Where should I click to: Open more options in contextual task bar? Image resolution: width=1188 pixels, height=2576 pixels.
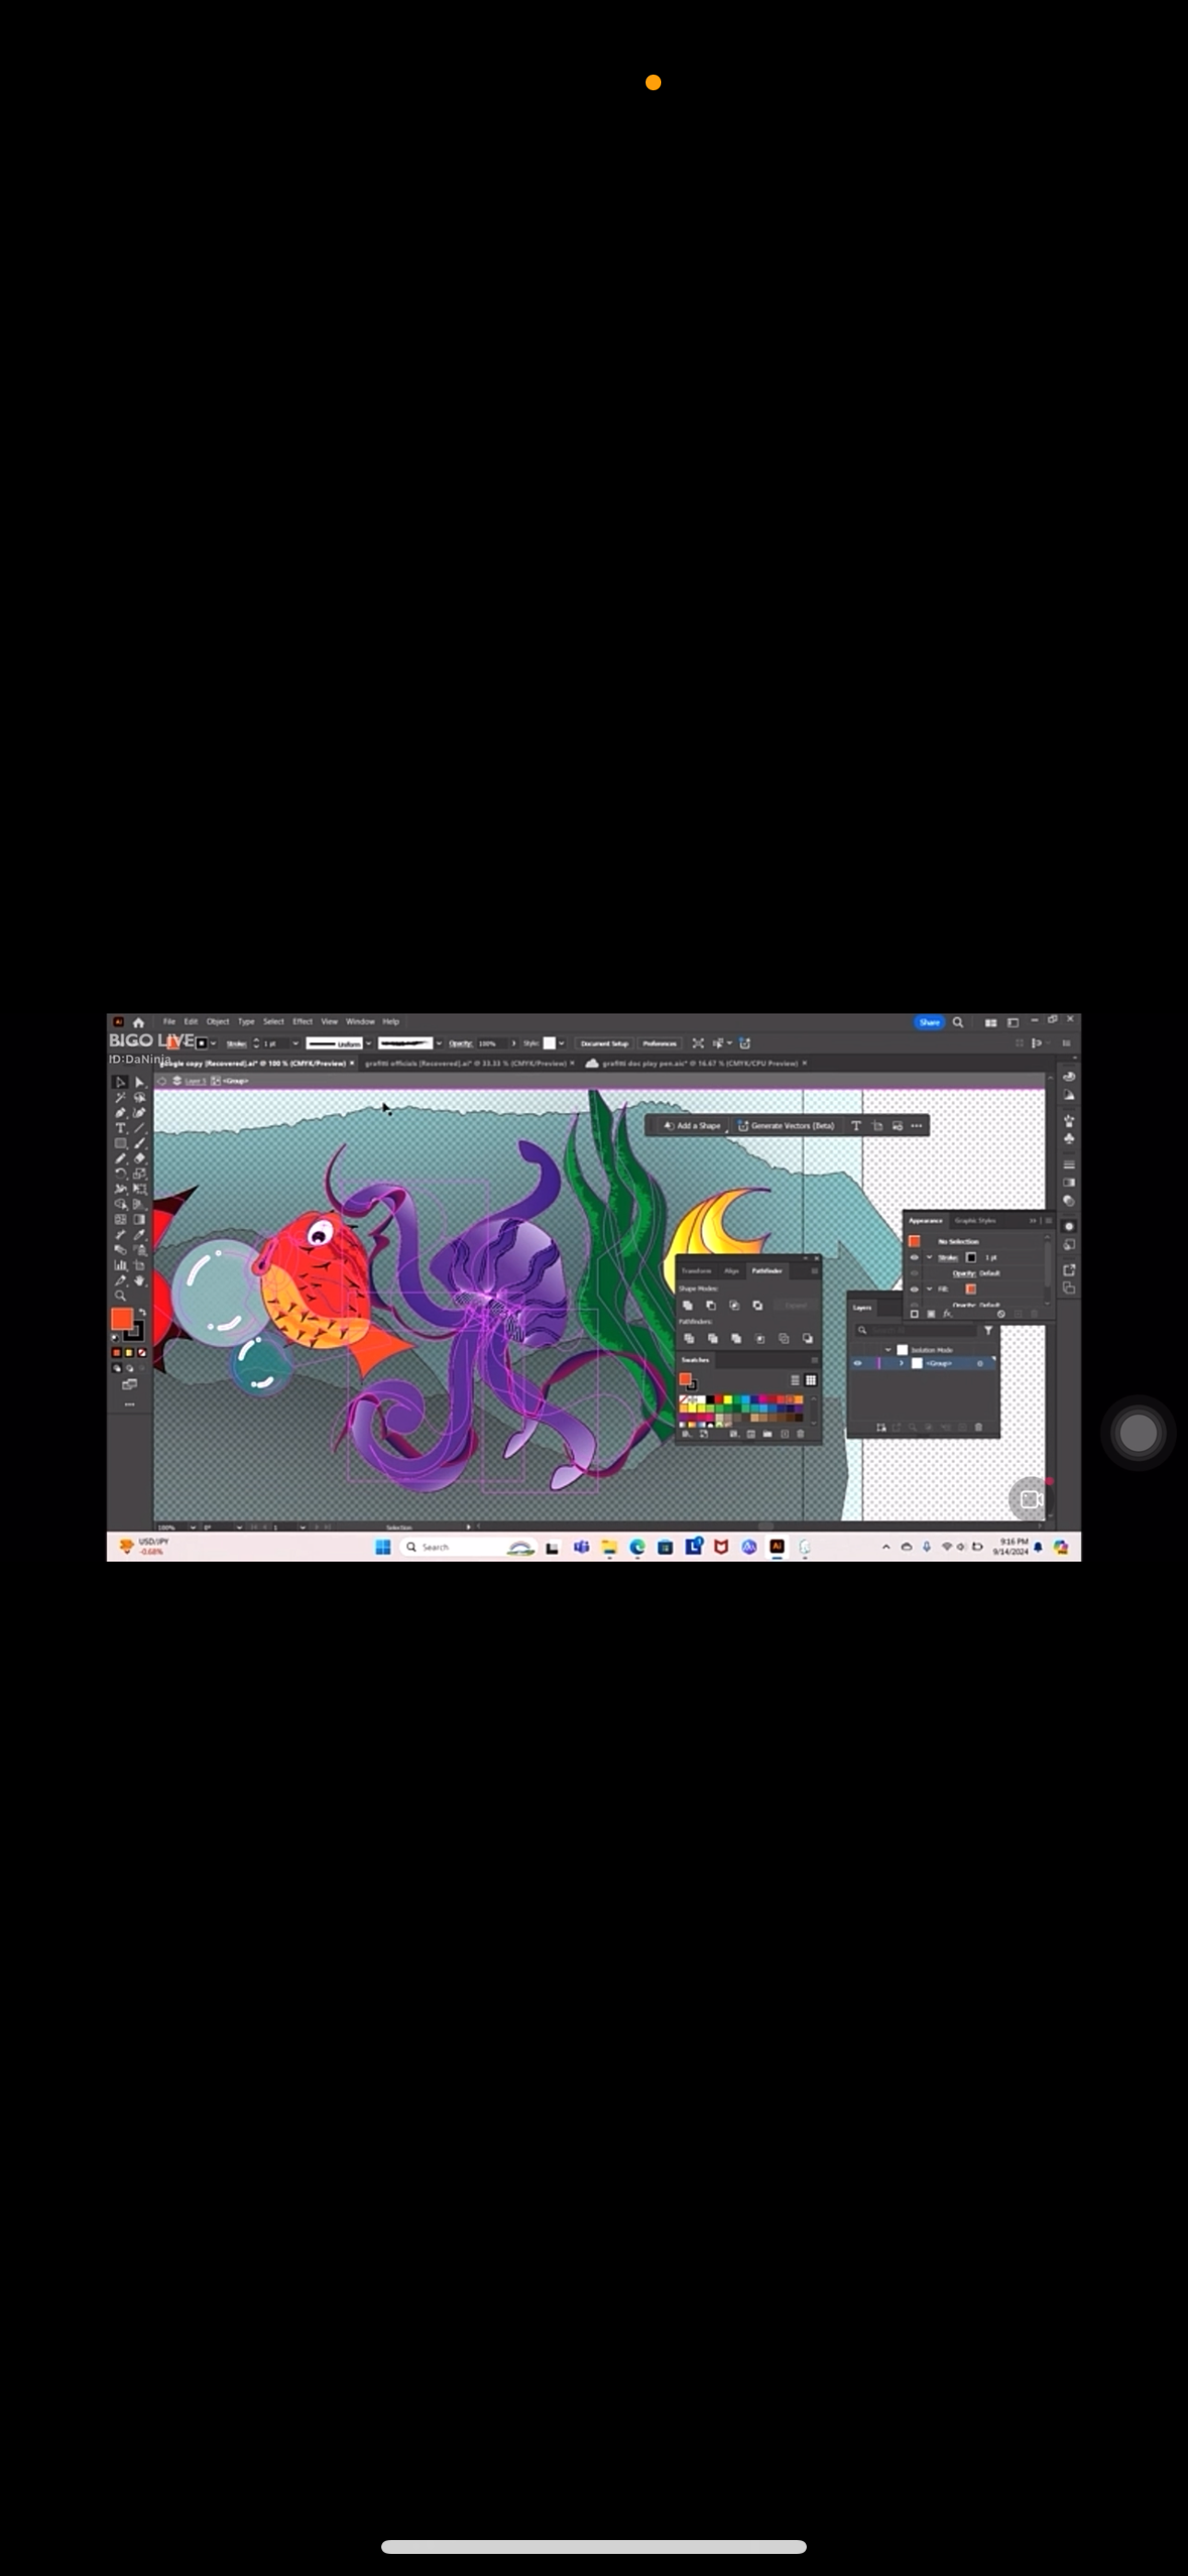(916, 1126)
